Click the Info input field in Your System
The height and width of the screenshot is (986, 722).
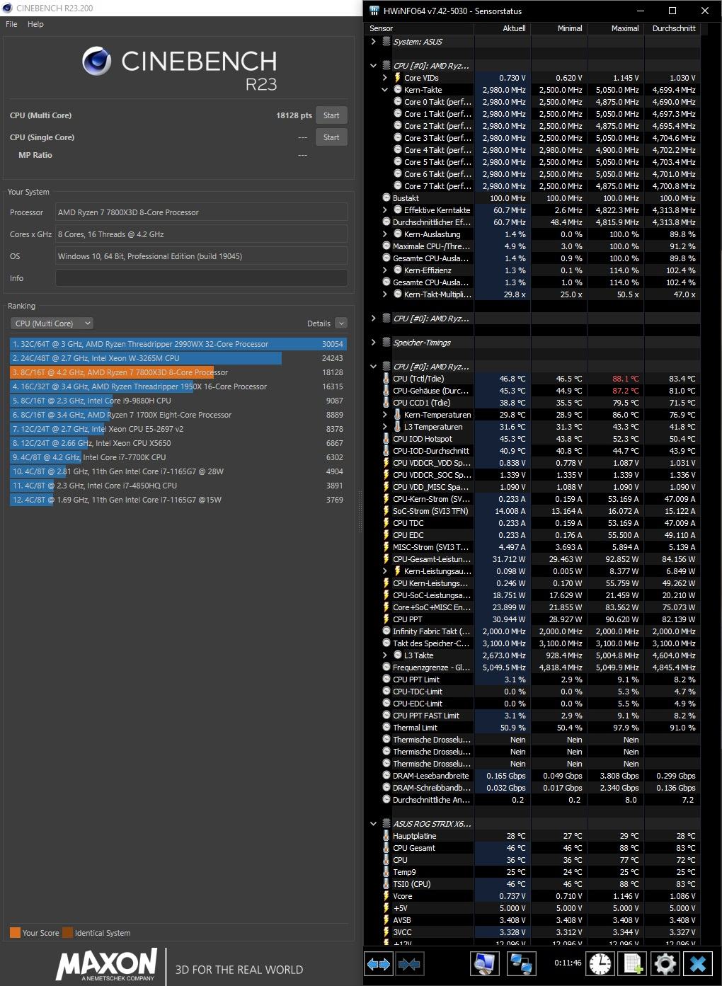point(202,278)
